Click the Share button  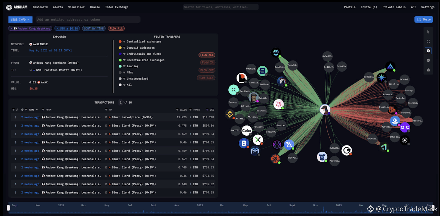tap(424, 19)
